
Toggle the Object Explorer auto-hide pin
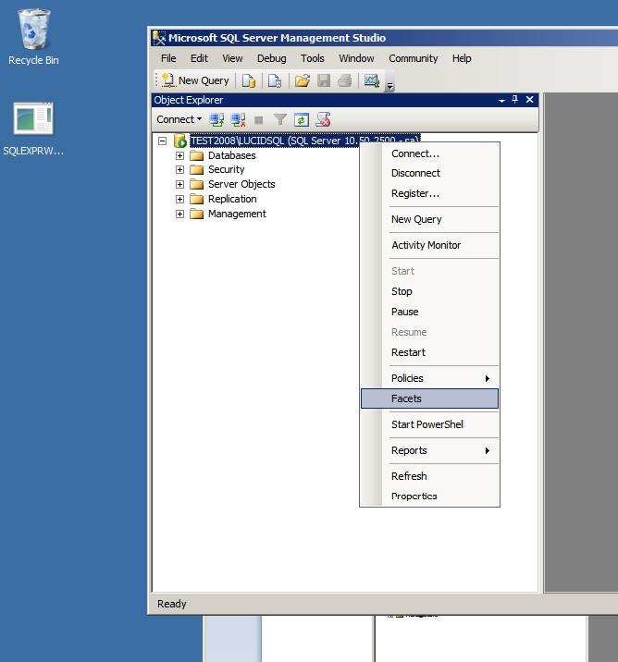click(515, 100)
